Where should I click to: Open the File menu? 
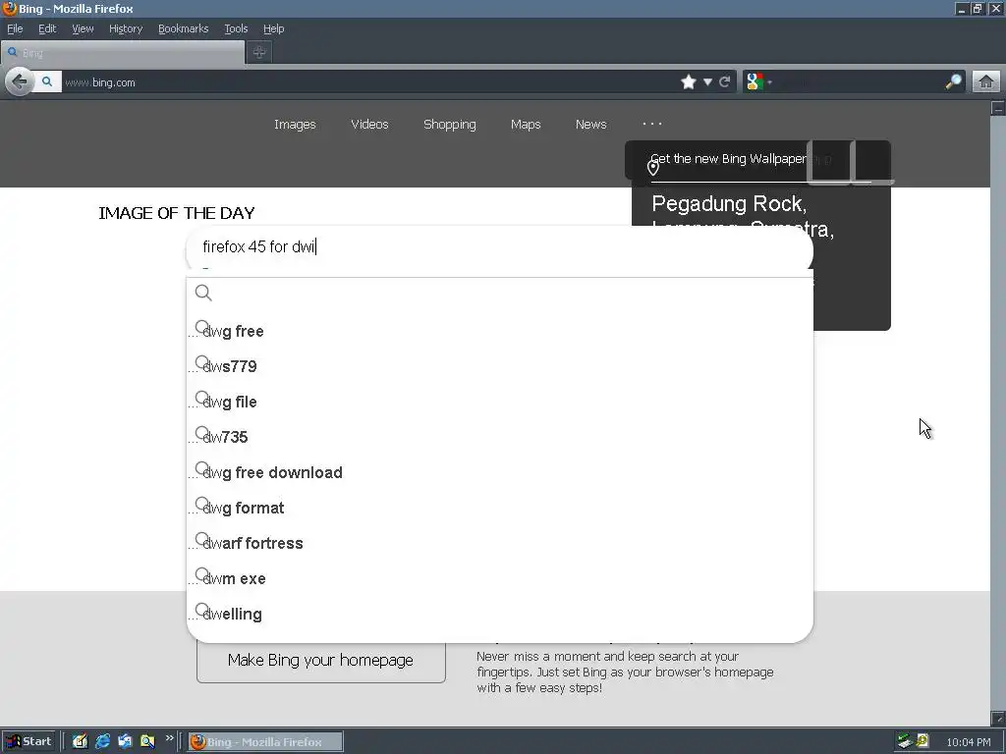[15, 28]
